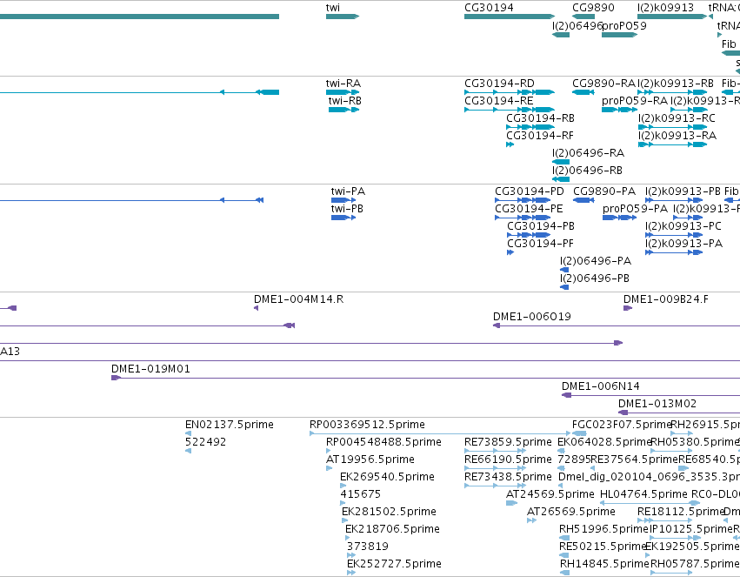Viewport: 740px width, 577px height.
Task: Select the l(2)k09913-RA transcript label
Action: (677, 136)
